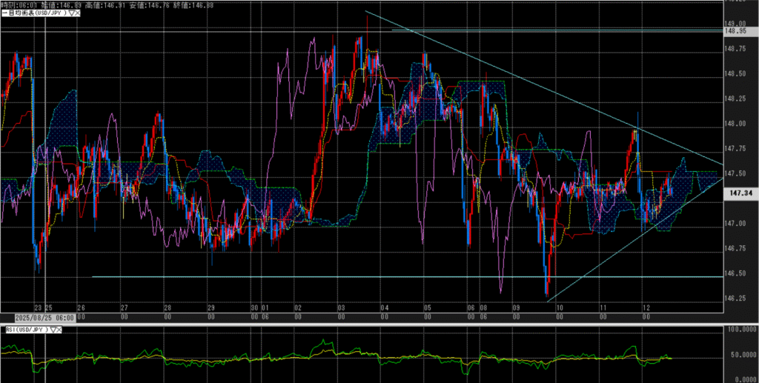Click the 10 date marker on time axis
Screen dimensions: 759x383
[x=559, y=307]
